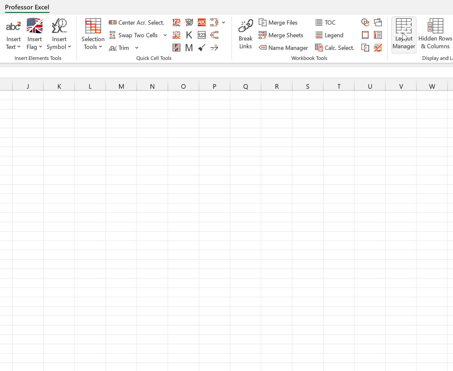Viewport: 453px width, 371px height.
Task: Click the Break Links chain icon
Action: point(245,25)
